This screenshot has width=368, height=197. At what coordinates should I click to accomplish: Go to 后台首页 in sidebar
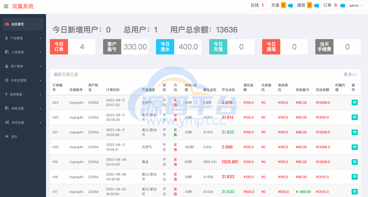click(23, 24)
